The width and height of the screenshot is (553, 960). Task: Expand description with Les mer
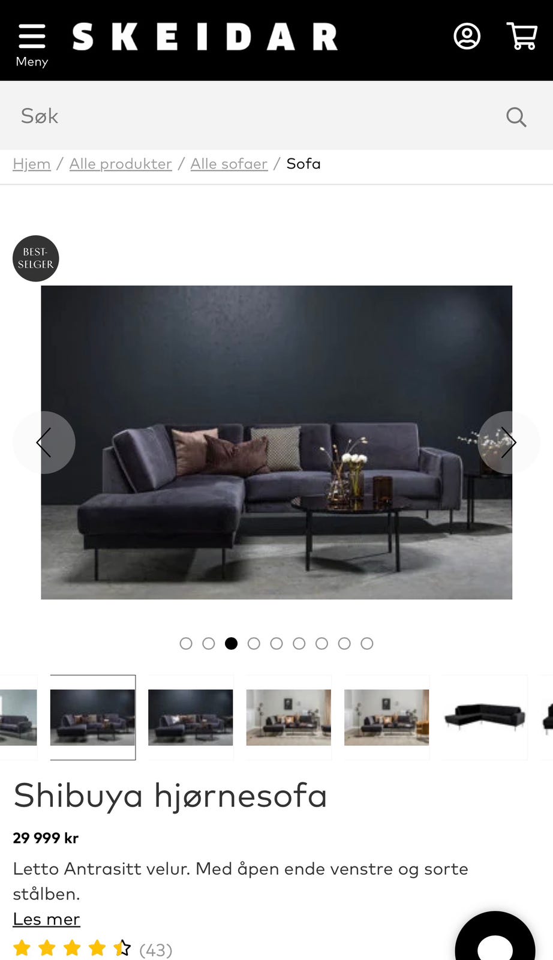pos(47,919)
